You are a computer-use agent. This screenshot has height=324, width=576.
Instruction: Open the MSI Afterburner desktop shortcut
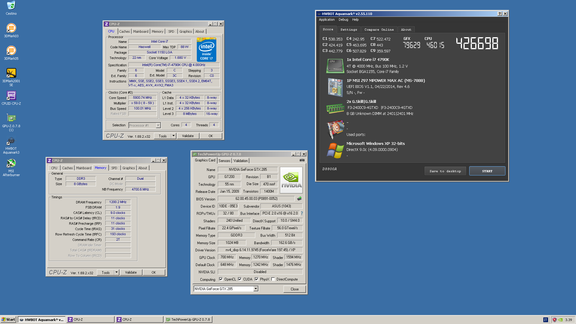tap(11, 168)
